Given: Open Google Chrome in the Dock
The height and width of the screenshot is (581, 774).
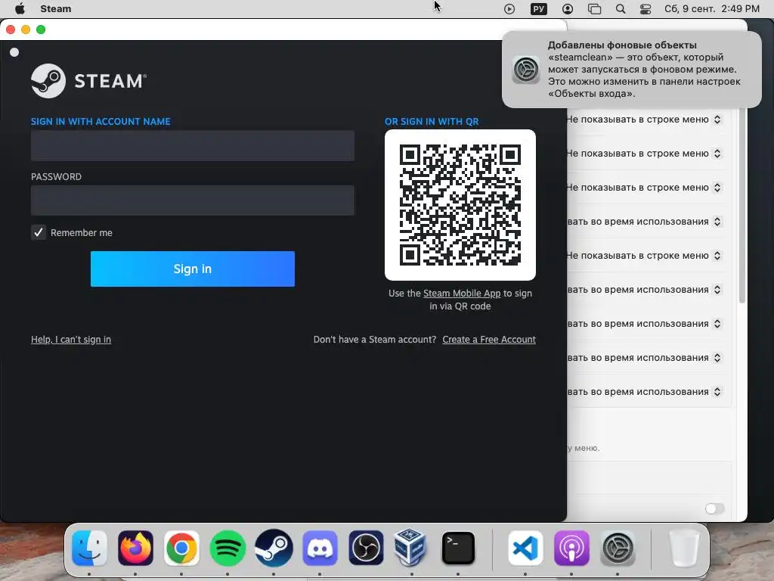Looking at the screenshot, I should click(181, 548).
